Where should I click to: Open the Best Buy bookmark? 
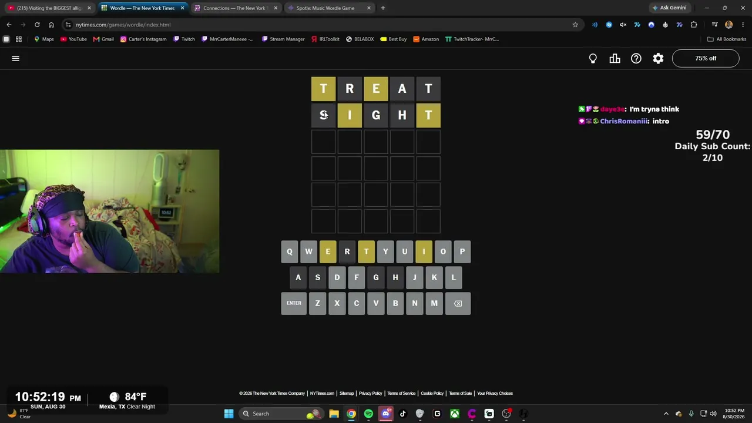(394, 39)
